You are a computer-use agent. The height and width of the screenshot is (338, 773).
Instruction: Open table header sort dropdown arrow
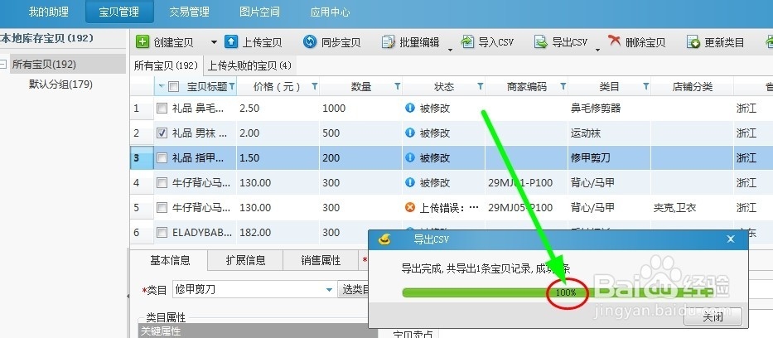click(162, 87)
